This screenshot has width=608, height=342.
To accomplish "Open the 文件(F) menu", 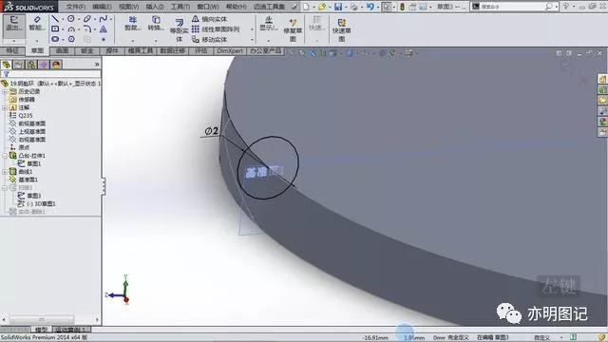I will 75,7.
